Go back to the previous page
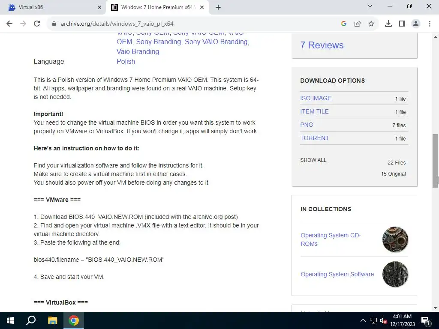439x329 pixels. pyautogui.click(x=9, y=24)
